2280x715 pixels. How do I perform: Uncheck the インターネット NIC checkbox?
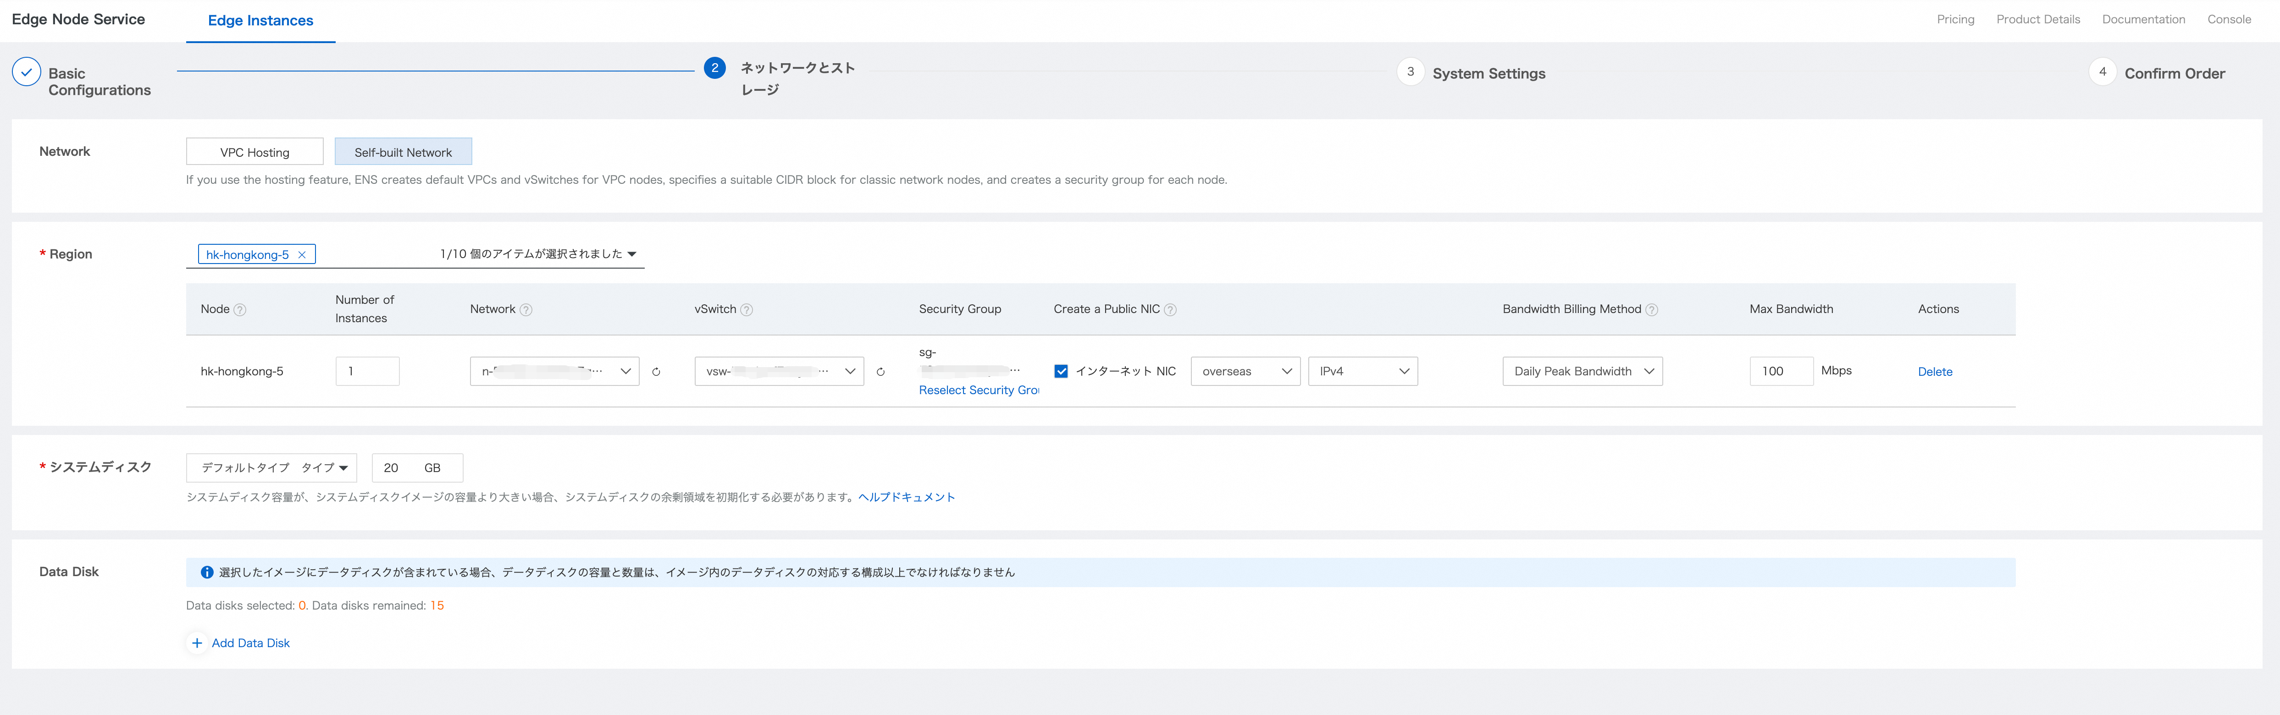(1061, 372)
